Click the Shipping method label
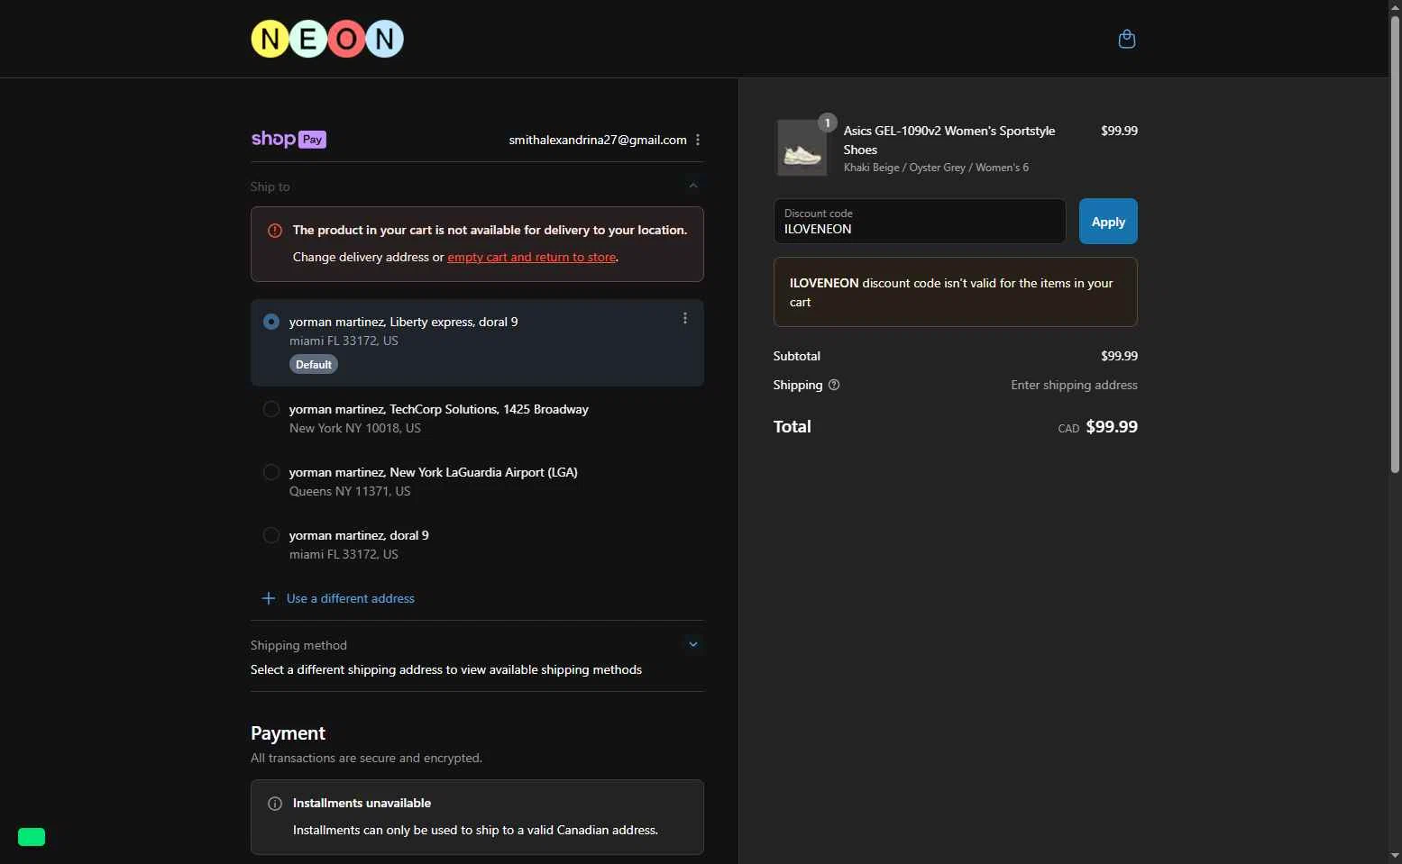This screenshot has height=864, width=1402. point(298,645)
